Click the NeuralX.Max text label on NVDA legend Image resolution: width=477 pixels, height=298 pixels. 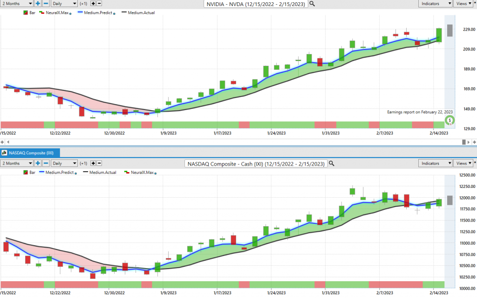[x=57, y=13]
